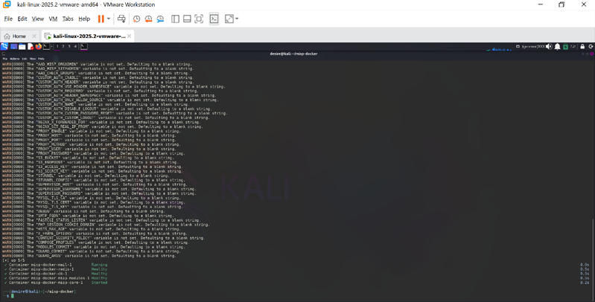Launch Firefox from the Kali panel

(x=38, y=46)
